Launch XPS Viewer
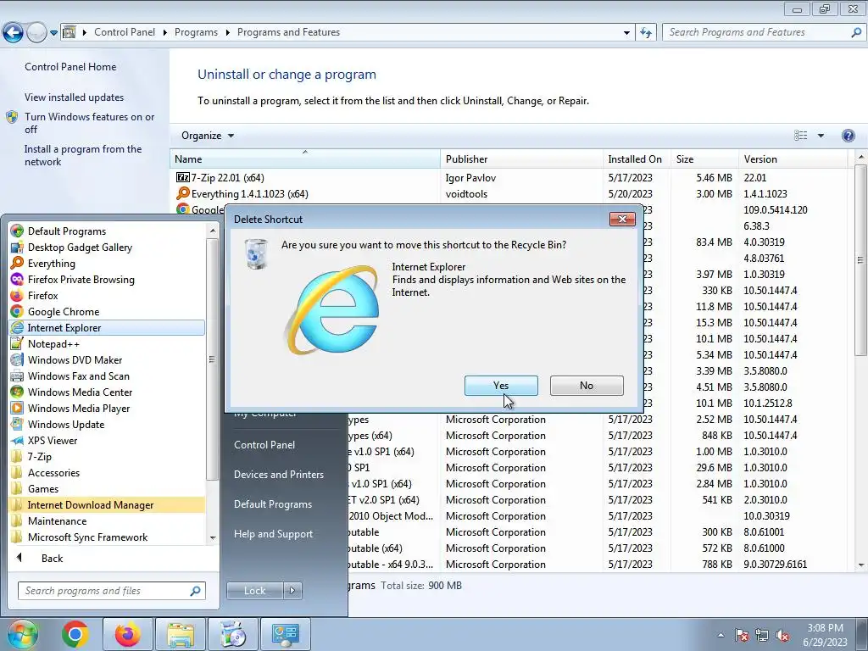Viewport: 868px width, 651px height. (x=53, y=440)
